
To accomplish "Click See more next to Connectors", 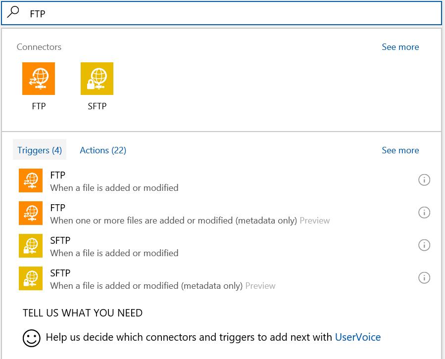I will (x=400, y=47).
